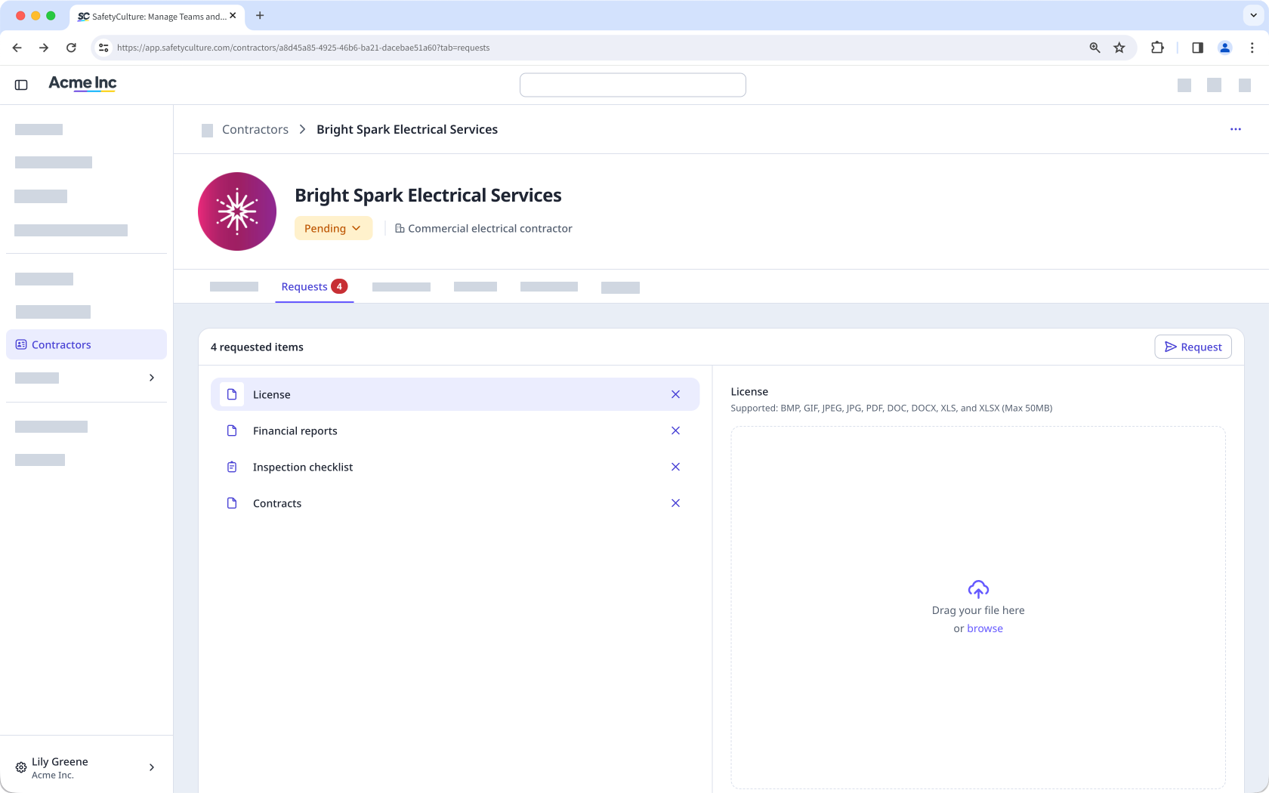Click the browse file link

pyautogui.click(x=985, y=628)
